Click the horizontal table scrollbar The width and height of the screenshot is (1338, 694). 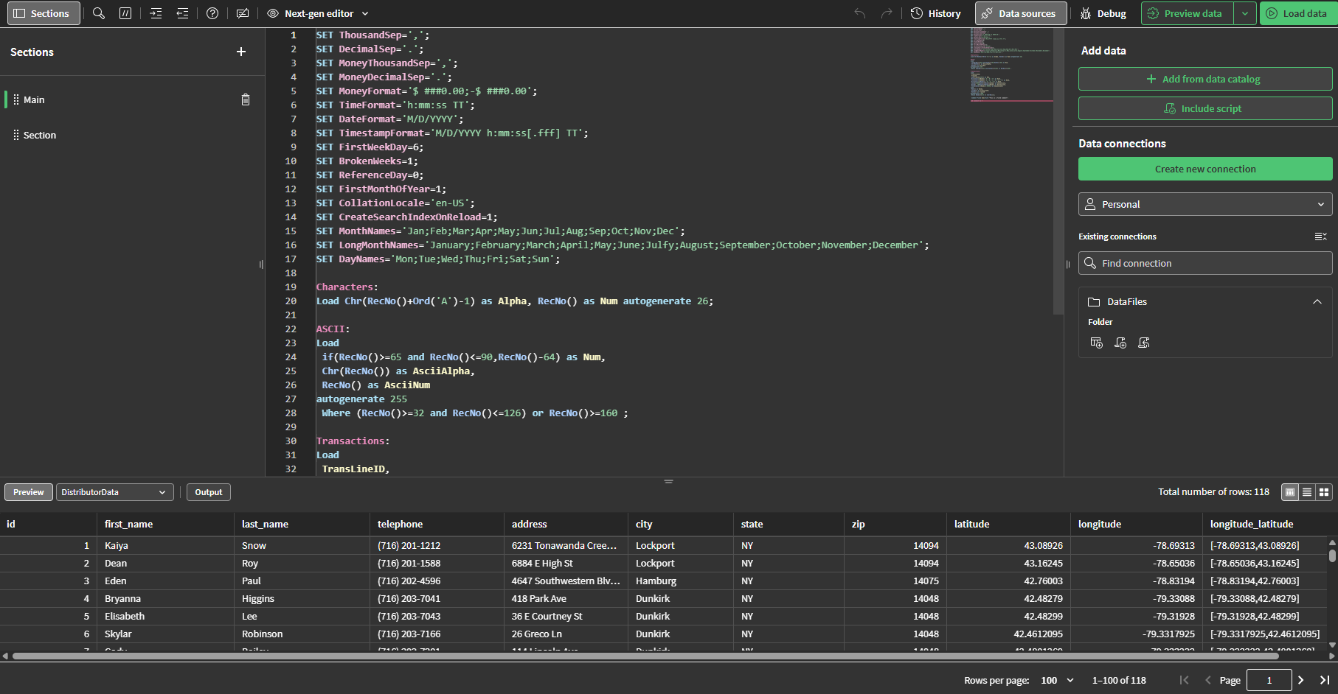click(645, 656)
